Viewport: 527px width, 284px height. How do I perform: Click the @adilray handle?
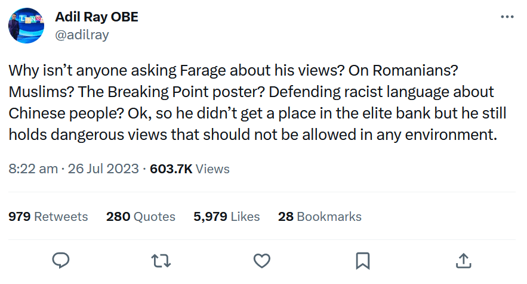(x=82, y=35)
